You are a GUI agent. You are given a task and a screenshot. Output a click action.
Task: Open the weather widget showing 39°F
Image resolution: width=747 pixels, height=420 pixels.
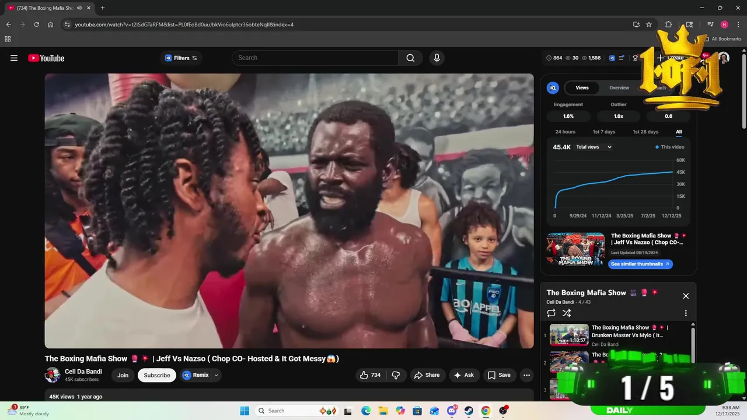[28, 411]
